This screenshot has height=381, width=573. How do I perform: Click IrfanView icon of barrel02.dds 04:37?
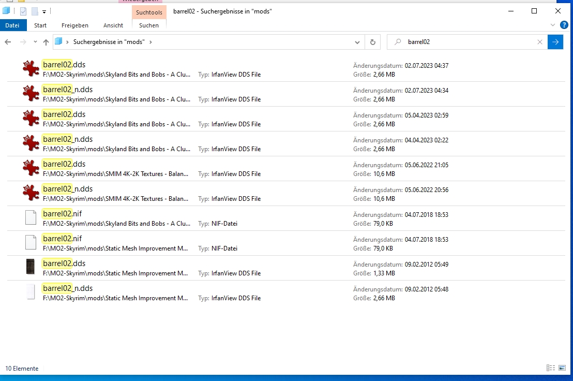tap(31, 69)
